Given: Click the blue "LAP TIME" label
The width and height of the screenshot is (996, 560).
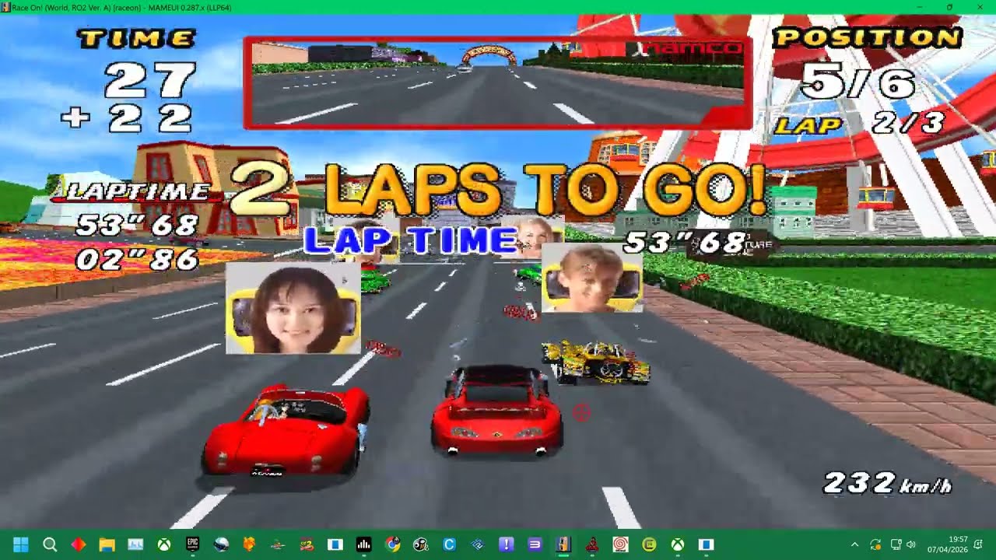Looking at the screenshot, I should pyautogui.click(x=411, y=241).
